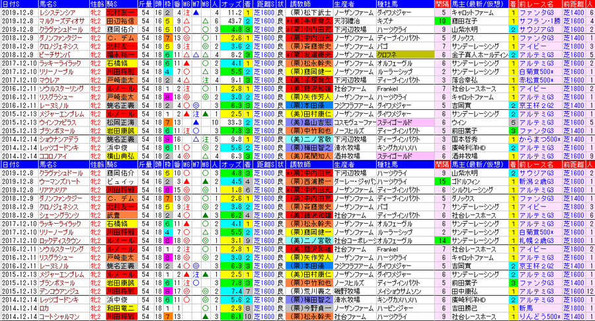The width and height of the screenshot is (595, 321).
Task: Click trainer cell (美)尾関知人
Action: pos(309,156)
